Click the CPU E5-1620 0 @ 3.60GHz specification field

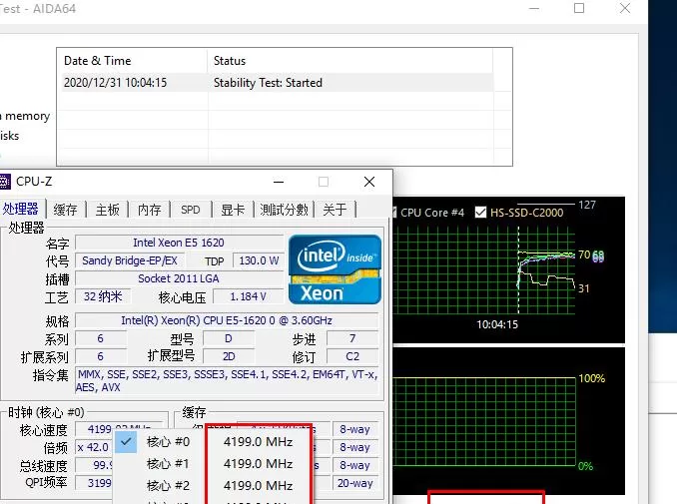227,320
